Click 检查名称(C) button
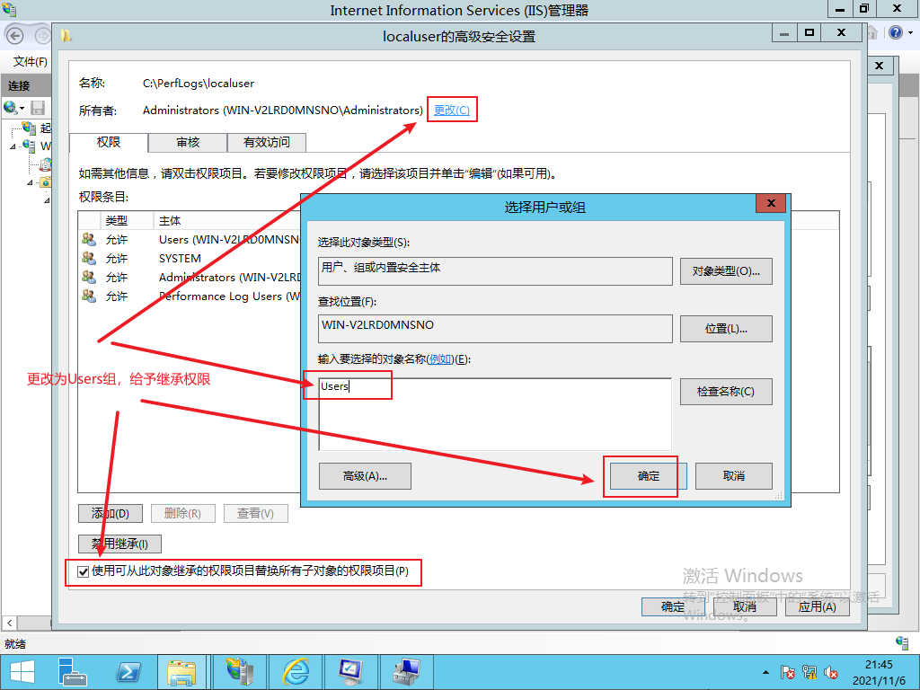This screenshot has width=920, height=690. coord(726,392)
